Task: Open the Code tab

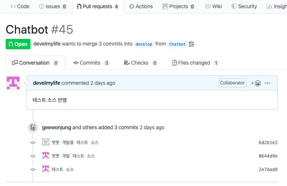Action: pos(20,6)
